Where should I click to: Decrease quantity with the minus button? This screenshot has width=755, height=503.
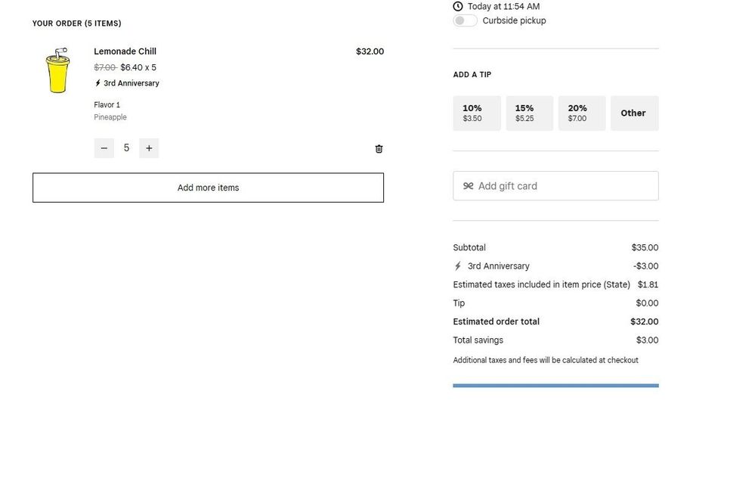(104, 148)
